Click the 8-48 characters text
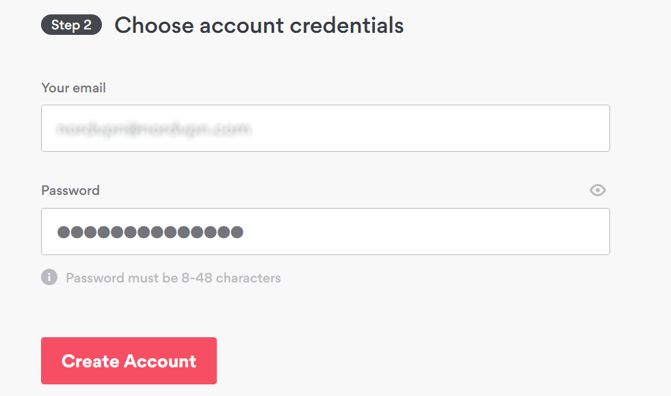 click(237, 278)
